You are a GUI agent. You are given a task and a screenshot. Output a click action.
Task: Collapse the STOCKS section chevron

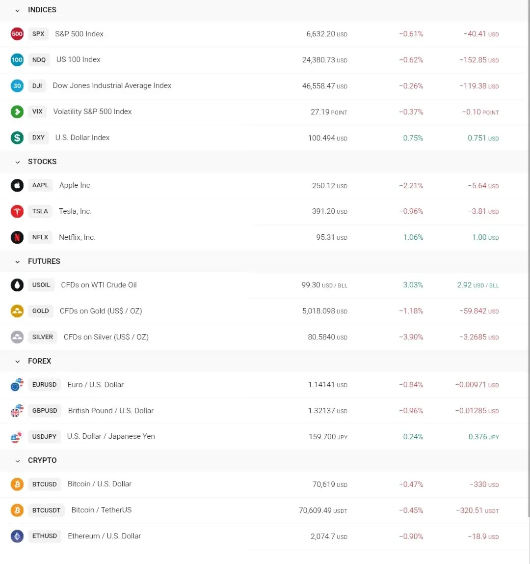tap(18, 162)
